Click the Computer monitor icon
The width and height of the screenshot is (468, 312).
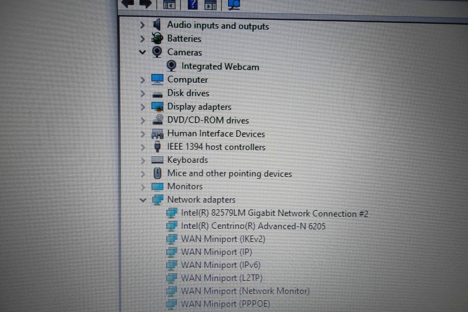[157, 79]
